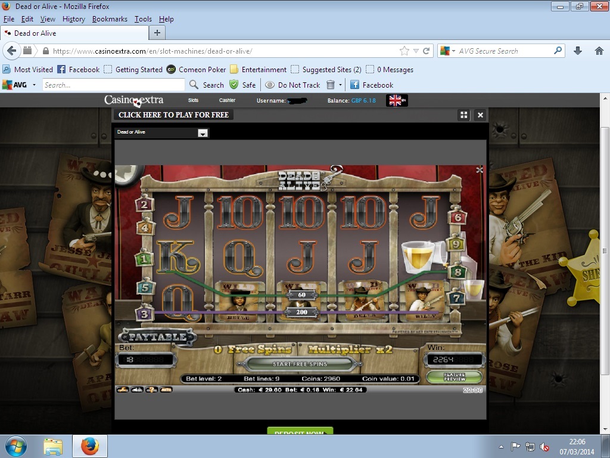Viewport: 610px width, 458px height.
Task: Start the free spins
Action: pyautogui.click(x=300, y=364)
